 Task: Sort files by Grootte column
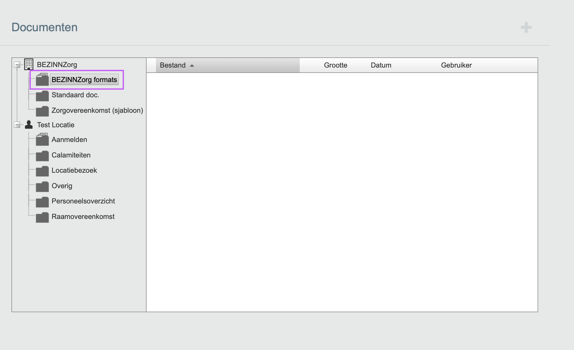point(335,65)
